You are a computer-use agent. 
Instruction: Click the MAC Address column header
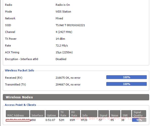point(17,114)
